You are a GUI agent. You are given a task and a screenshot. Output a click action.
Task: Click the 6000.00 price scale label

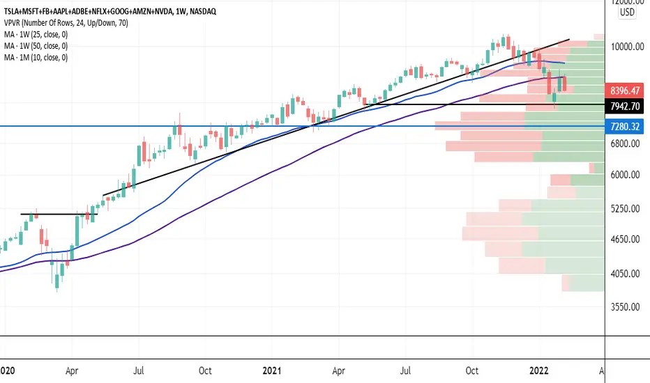pyautogui.click(x=625, y=175)
